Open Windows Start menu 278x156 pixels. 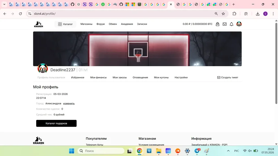[x=72, y=151]
